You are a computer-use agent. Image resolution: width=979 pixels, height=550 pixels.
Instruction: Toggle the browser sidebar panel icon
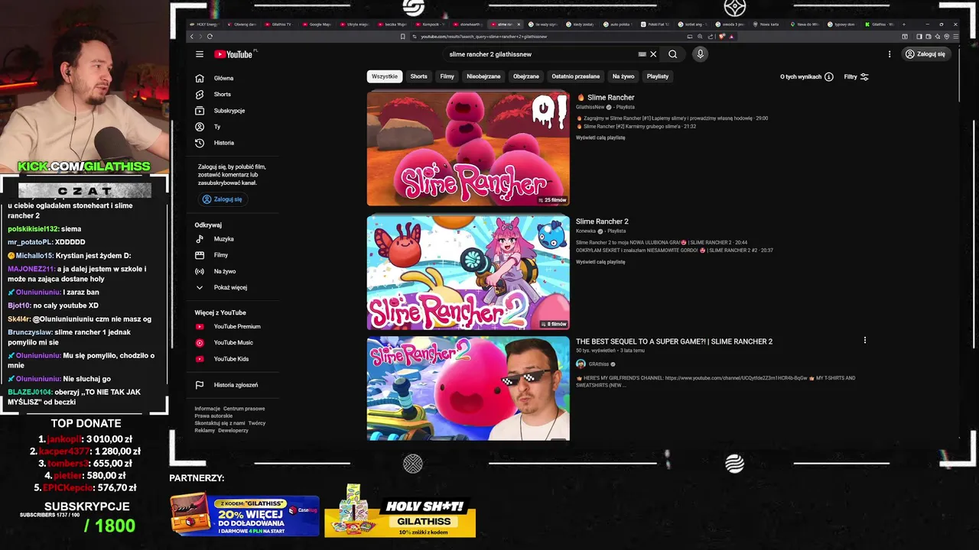click(919, 37)
